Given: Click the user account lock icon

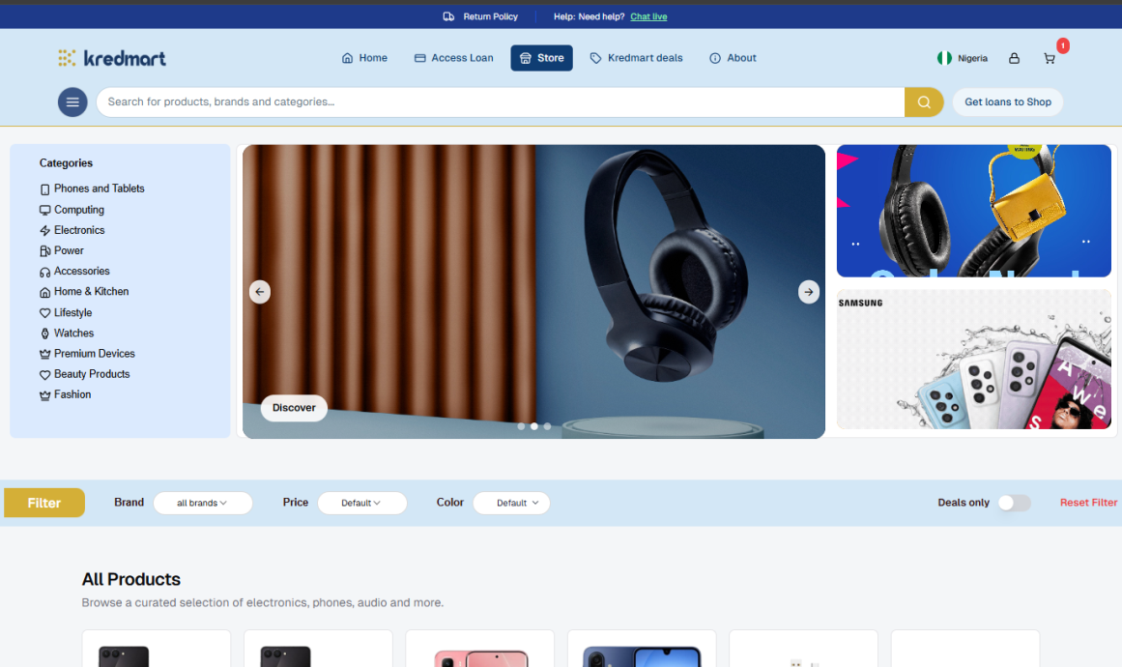Looking at the screenshot, I should [1014, 59].
